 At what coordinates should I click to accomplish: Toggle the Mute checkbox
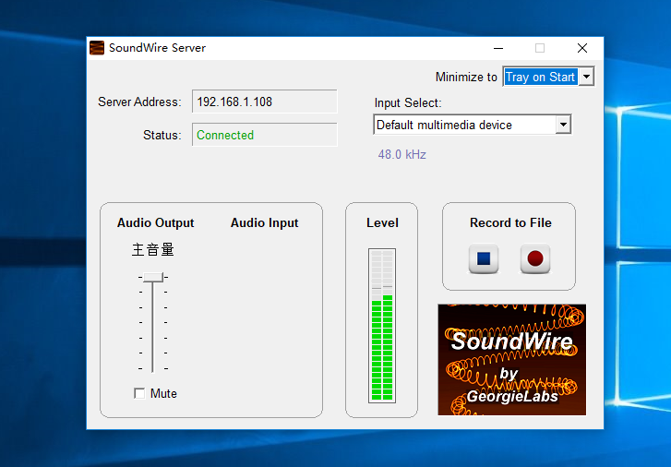click(139, 393)
